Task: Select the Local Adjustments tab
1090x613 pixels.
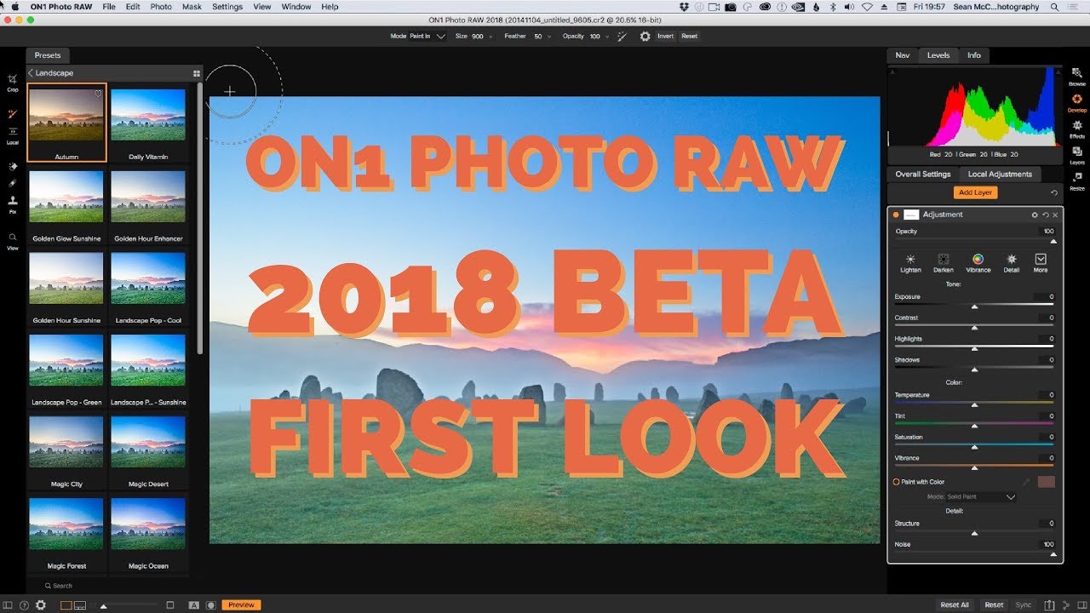Action: pos(1000,175)
